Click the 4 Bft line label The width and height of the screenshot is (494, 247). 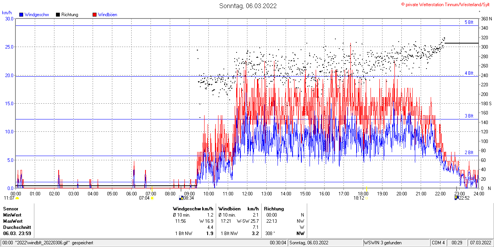tap(469, 73)
